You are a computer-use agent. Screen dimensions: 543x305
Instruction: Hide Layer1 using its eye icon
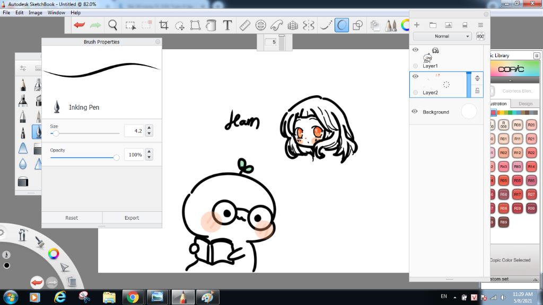click(x=415, y=50)
